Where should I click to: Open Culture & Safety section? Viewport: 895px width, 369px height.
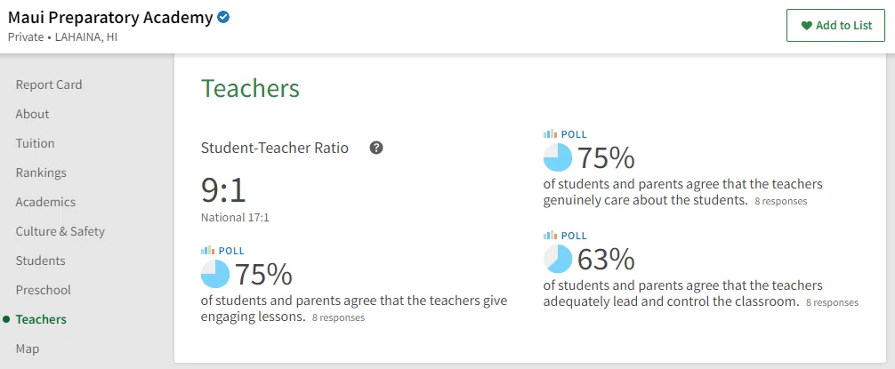click(x=60, y=231)
